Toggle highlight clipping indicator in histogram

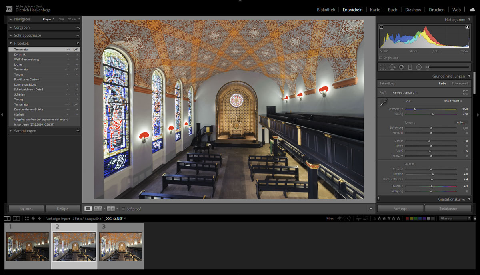coord(467,27)
